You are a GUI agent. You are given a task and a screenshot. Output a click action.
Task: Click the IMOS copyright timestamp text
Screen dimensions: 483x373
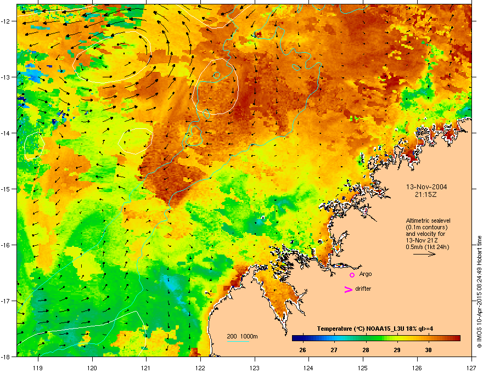pyautogui.click(x=479, y=292)
